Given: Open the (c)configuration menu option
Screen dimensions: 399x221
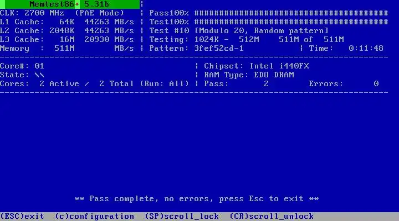Looking at the screenshot, I should point(94,216).
